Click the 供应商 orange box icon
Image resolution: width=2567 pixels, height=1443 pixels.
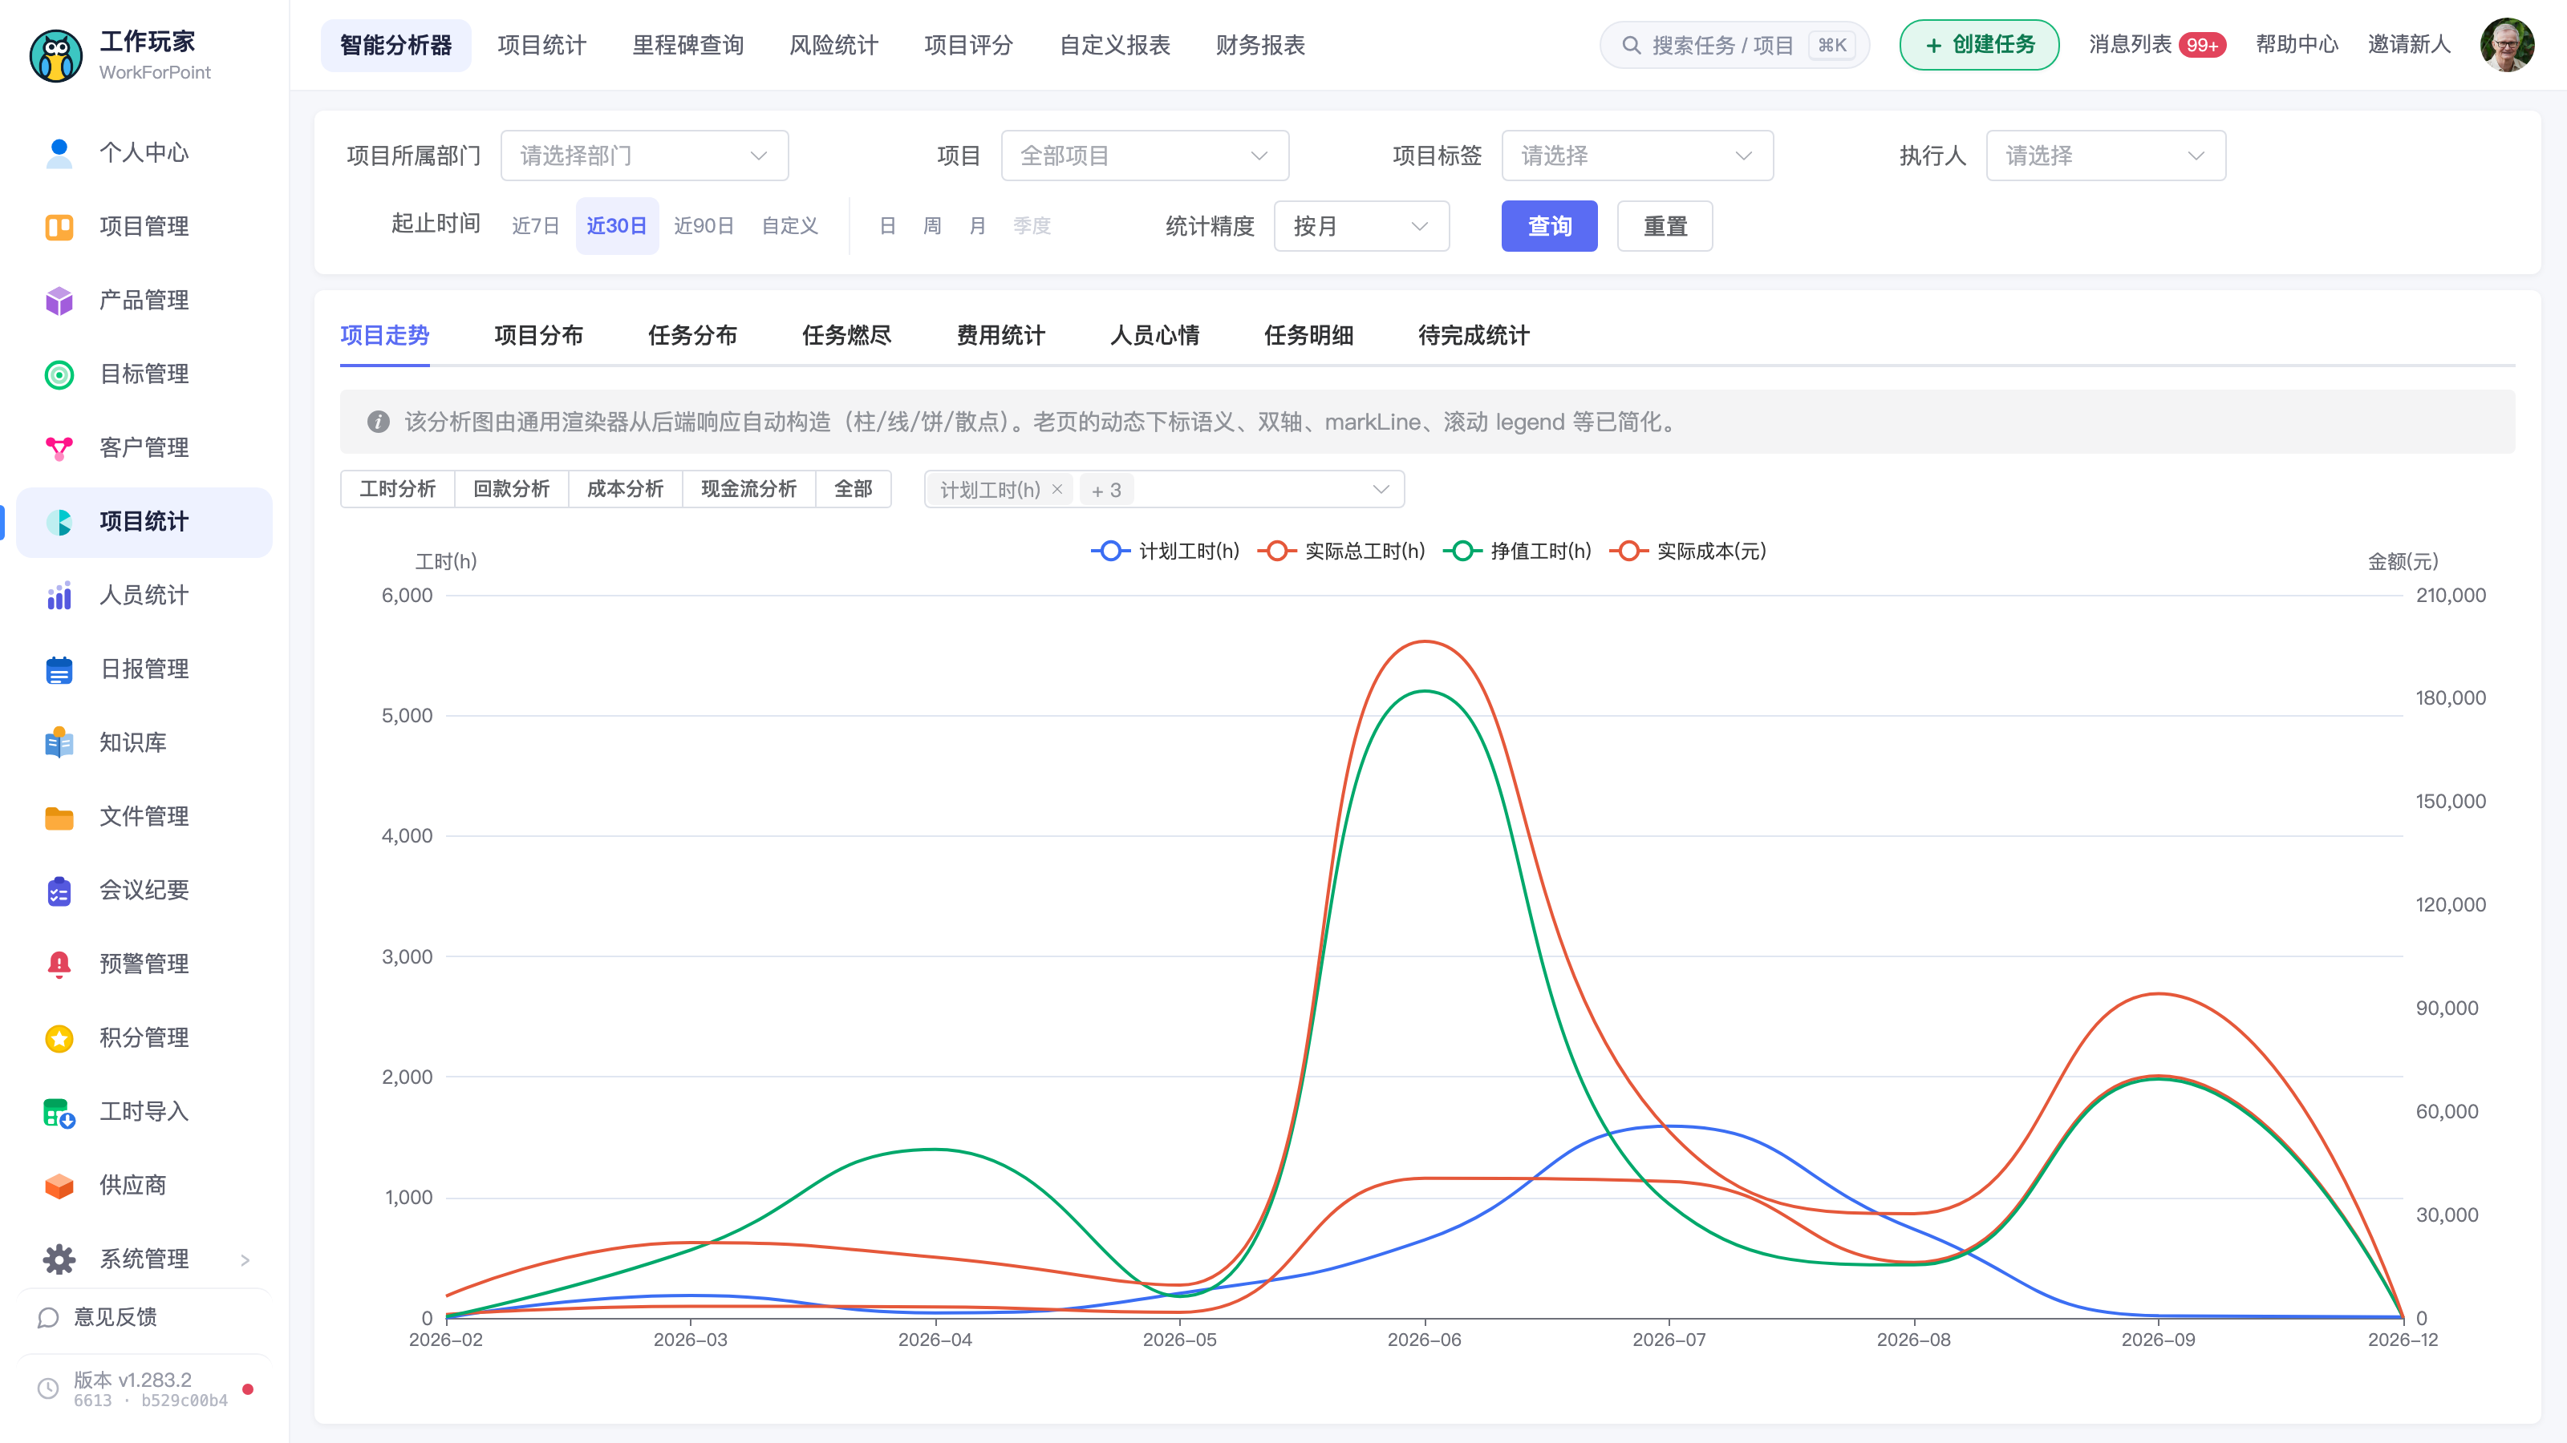point(59,1185)
